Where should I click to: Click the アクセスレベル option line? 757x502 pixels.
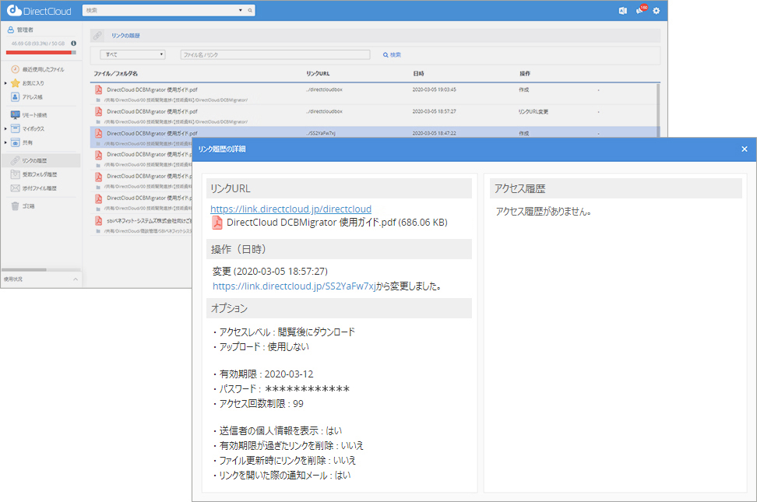tap(283, 332)
